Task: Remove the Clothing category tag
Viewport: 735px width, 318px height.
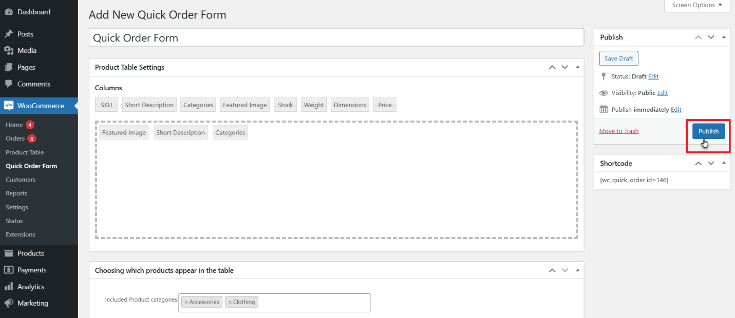Action: [230, 302]
